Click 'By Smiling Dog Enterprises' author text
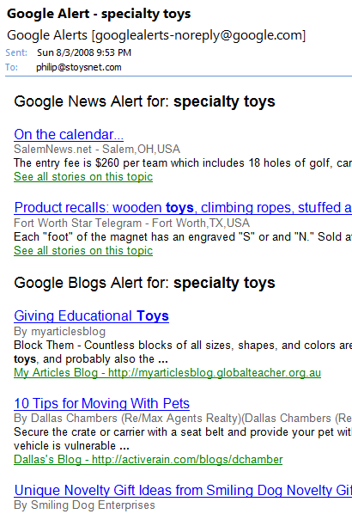352x514 pixels. [84, 505]
